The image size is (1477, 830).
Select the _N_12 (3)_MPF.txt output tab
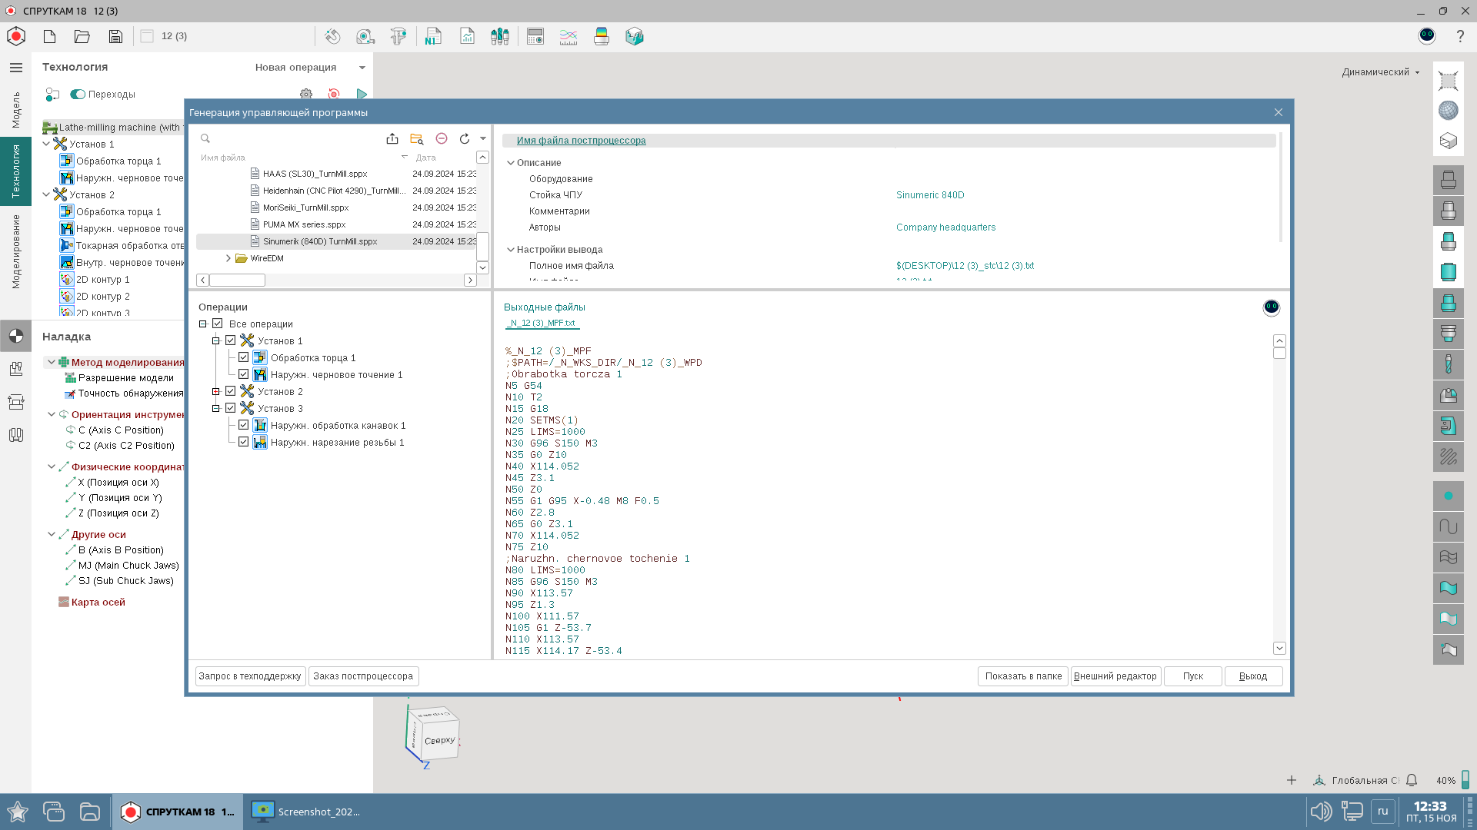pyautogui.click(x=542, y=323)
